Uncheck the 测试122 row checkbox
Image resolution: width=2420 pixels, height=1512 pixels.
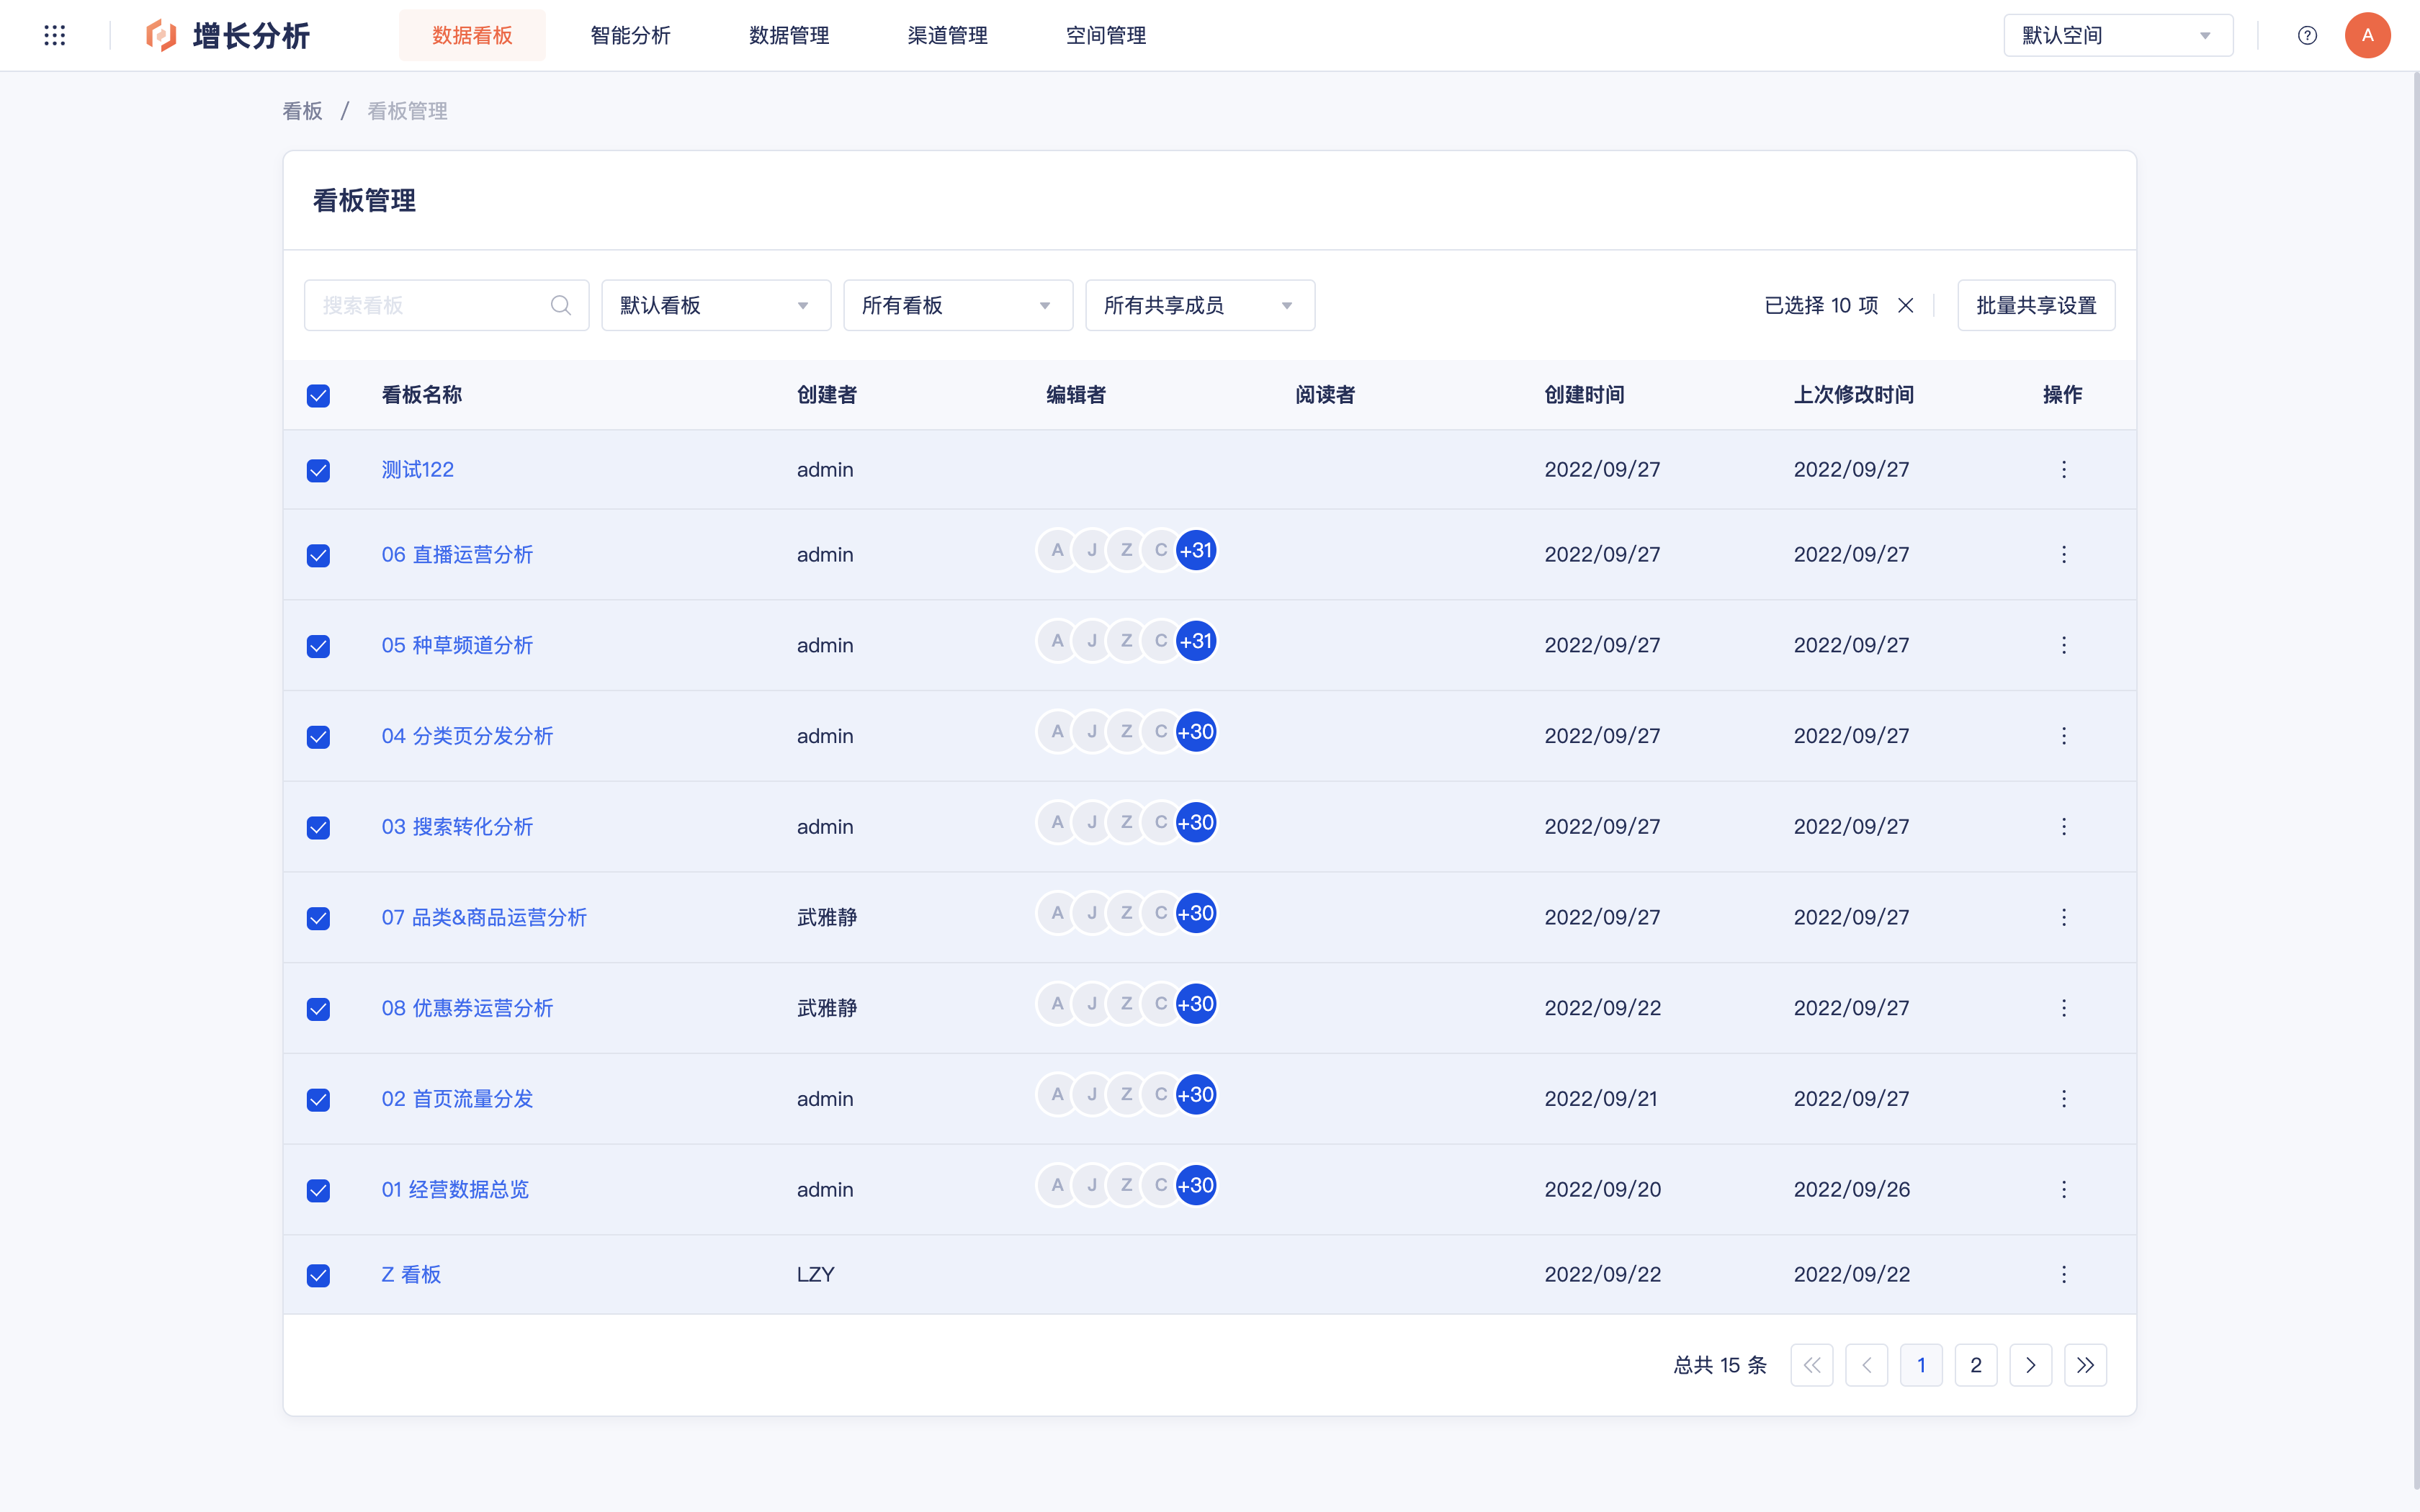[318, 471]
